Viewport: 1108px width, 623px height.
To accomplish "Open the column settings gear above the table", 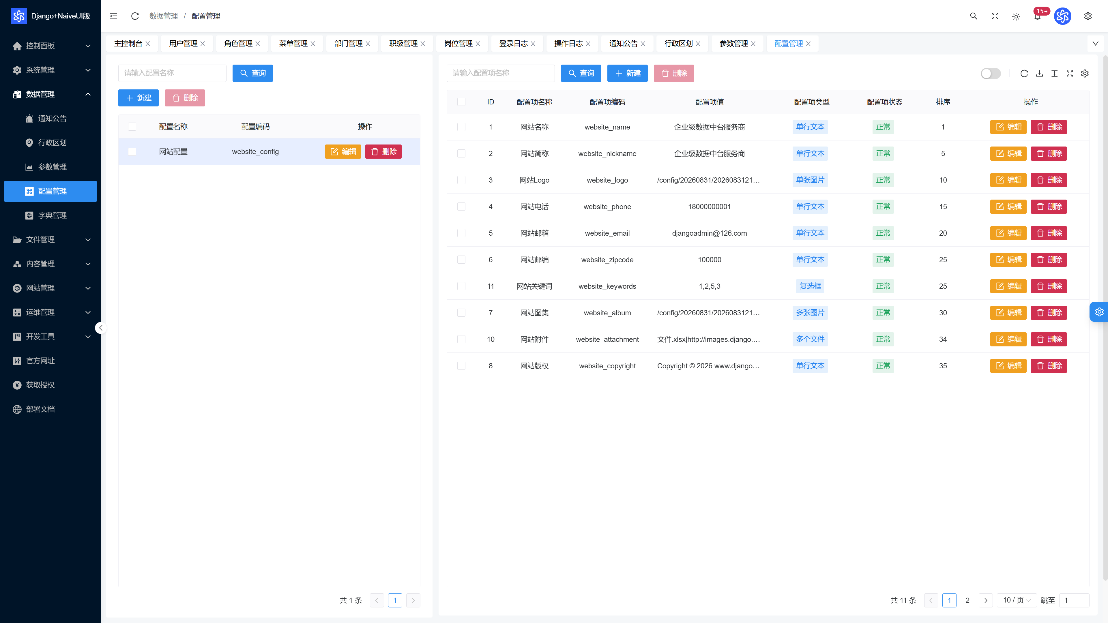I will coord(1085,74).
